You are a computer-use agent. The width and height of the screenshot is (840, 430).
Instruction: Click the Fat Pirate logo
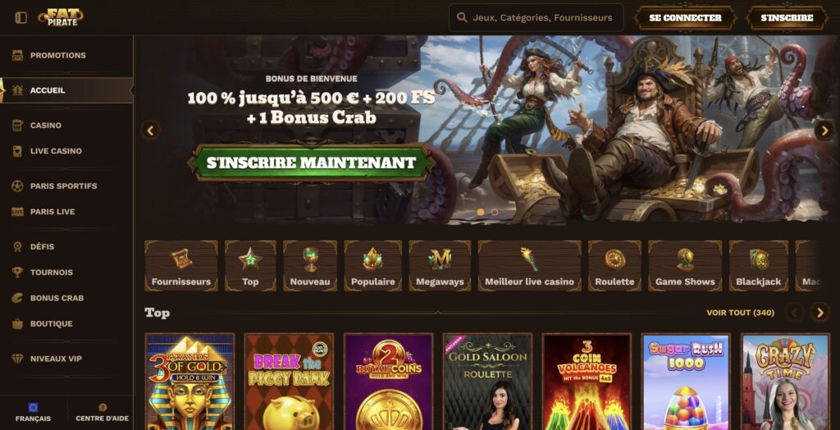point(61,16)
